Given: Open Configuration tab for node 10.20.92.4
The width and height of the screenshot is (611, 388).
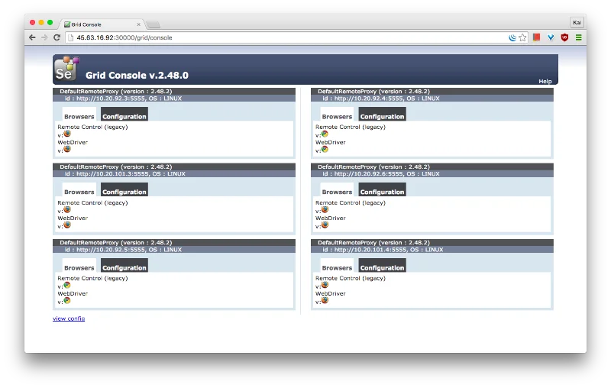Looking at the screenshot, I should coord(383,115).
